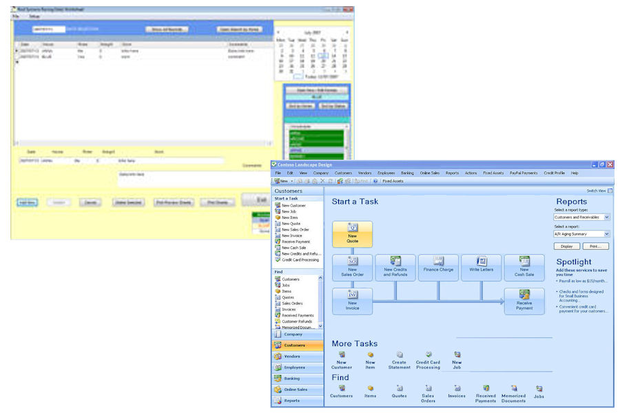
Task: Open the Write Letters tile
Action: [x=481, y=268]
